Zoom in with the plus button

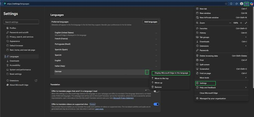click(241, 23)
